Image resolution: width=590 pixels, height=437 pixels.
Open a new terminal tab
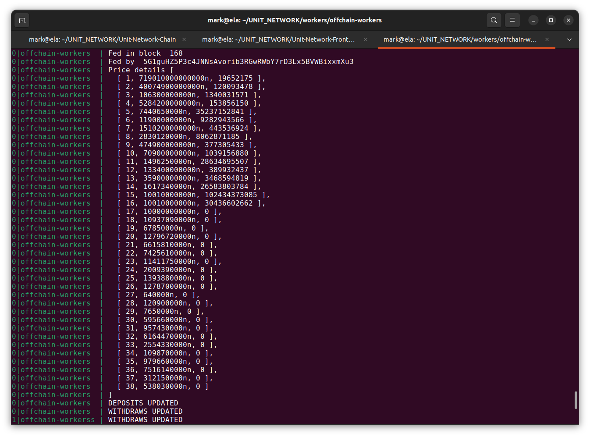coord(22,20)
